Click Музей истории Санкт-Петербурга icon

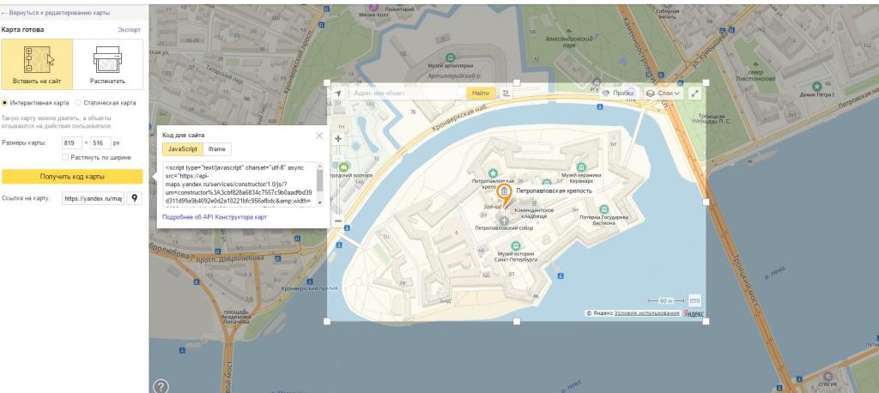click(x=516, y=246)
